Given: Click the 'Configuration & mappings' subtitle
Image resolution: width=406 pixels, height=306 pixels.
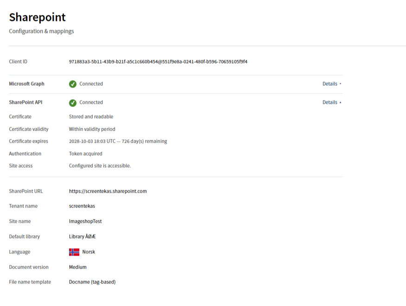Looking at the screenshot, I should [x=41, y=31].
